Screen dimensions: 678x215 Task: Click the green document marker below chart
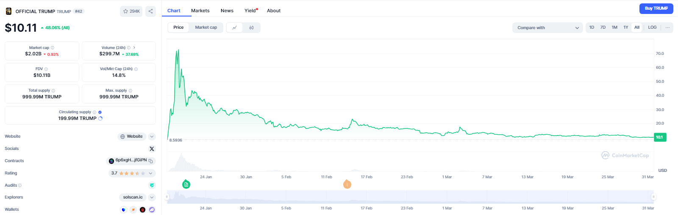186,185
